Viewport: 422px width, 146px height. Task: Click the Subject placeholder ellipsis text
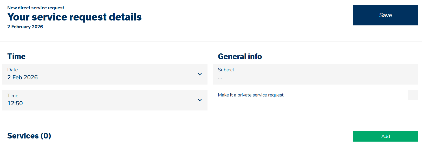(x=220, y=78)
